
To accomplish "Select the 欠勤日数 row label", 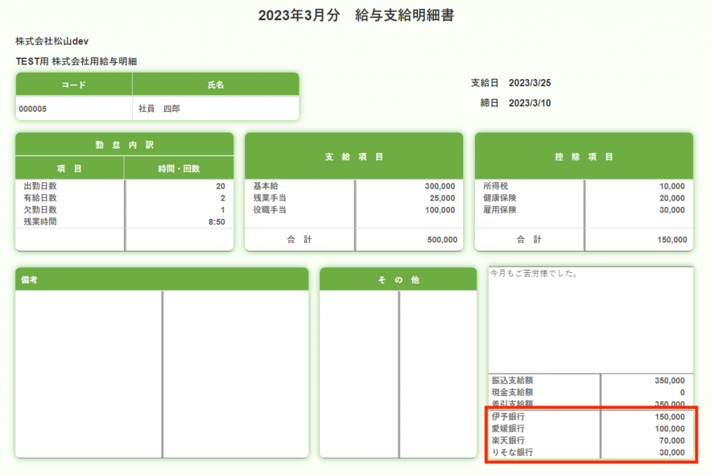I will click(40, 210).
